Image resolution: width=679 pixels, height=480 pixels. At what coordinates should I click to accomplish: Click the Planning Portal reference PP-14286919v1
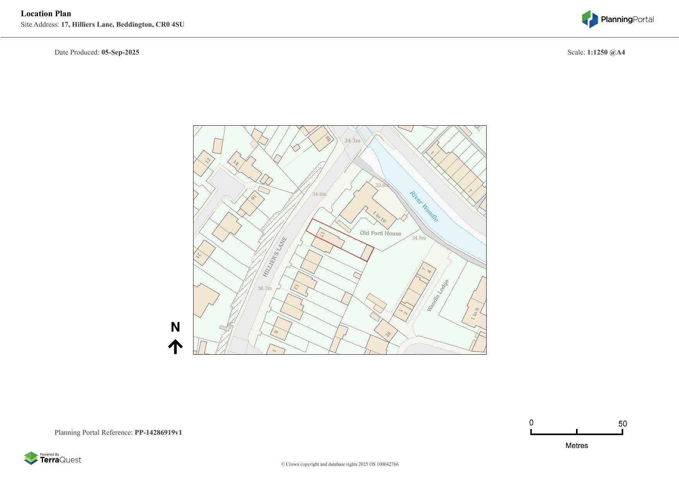coord(158,432)
